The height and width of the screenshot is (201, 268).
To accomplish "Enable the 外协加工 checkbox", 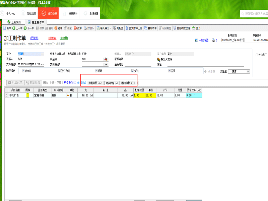I will point(257,55).
